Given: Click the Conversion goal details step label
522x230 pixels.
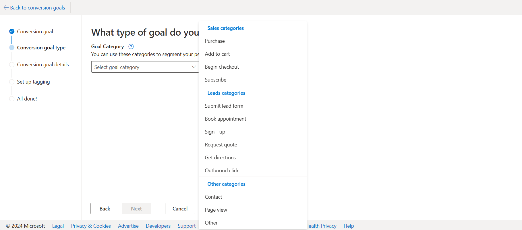Looking at the screenshot, I should click(x=43, y=65).
